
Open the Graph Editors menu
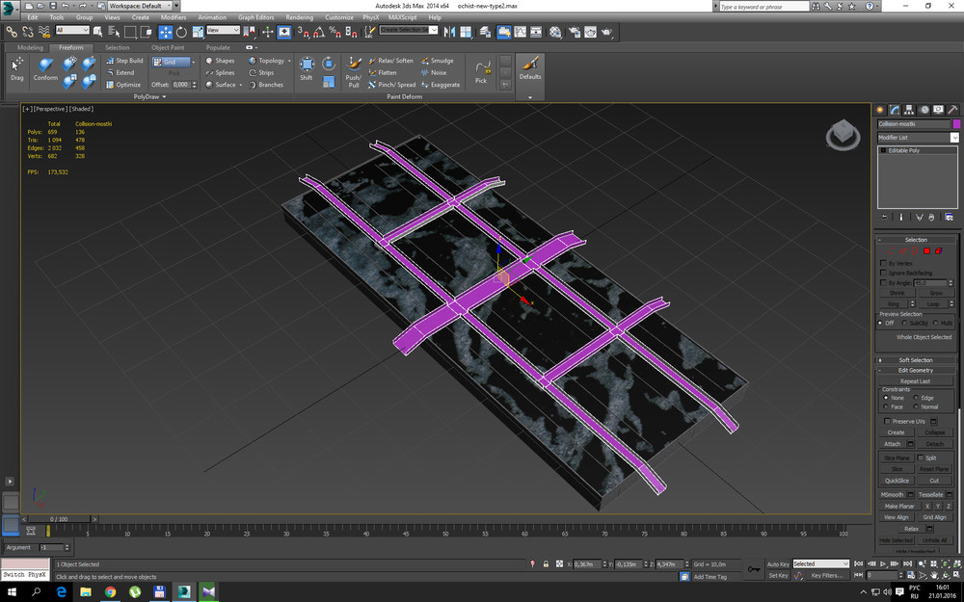(257, 17)
